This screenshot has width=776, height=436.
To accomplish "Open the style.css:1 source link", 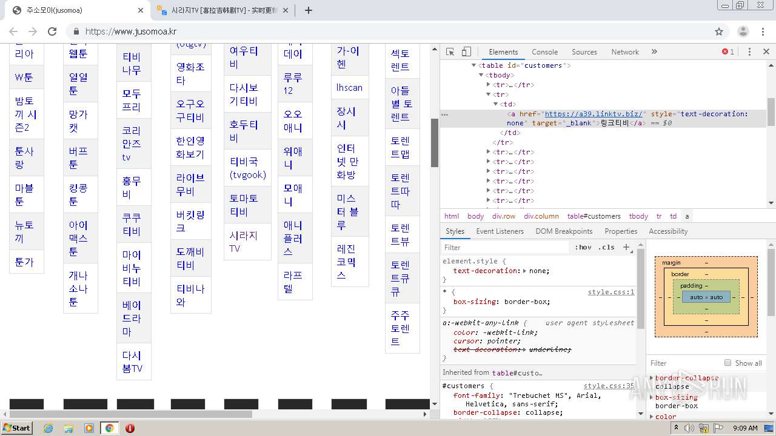I will (610, 292).
